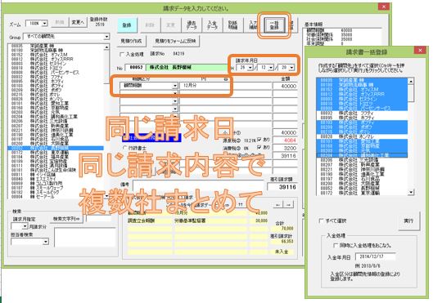Check the すべて選択 select-all checkbox
The image size is (433, 303).
click(x=321, y=221)
